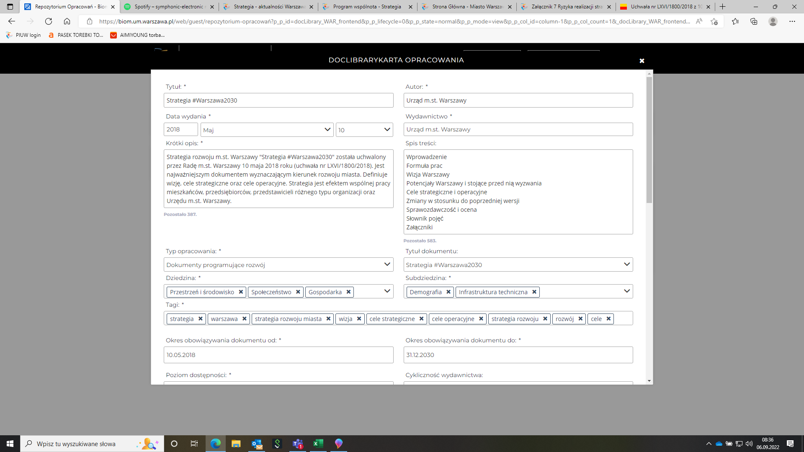
Task: Open the 'Typ opracowania' dropdown
Action: 278,265
